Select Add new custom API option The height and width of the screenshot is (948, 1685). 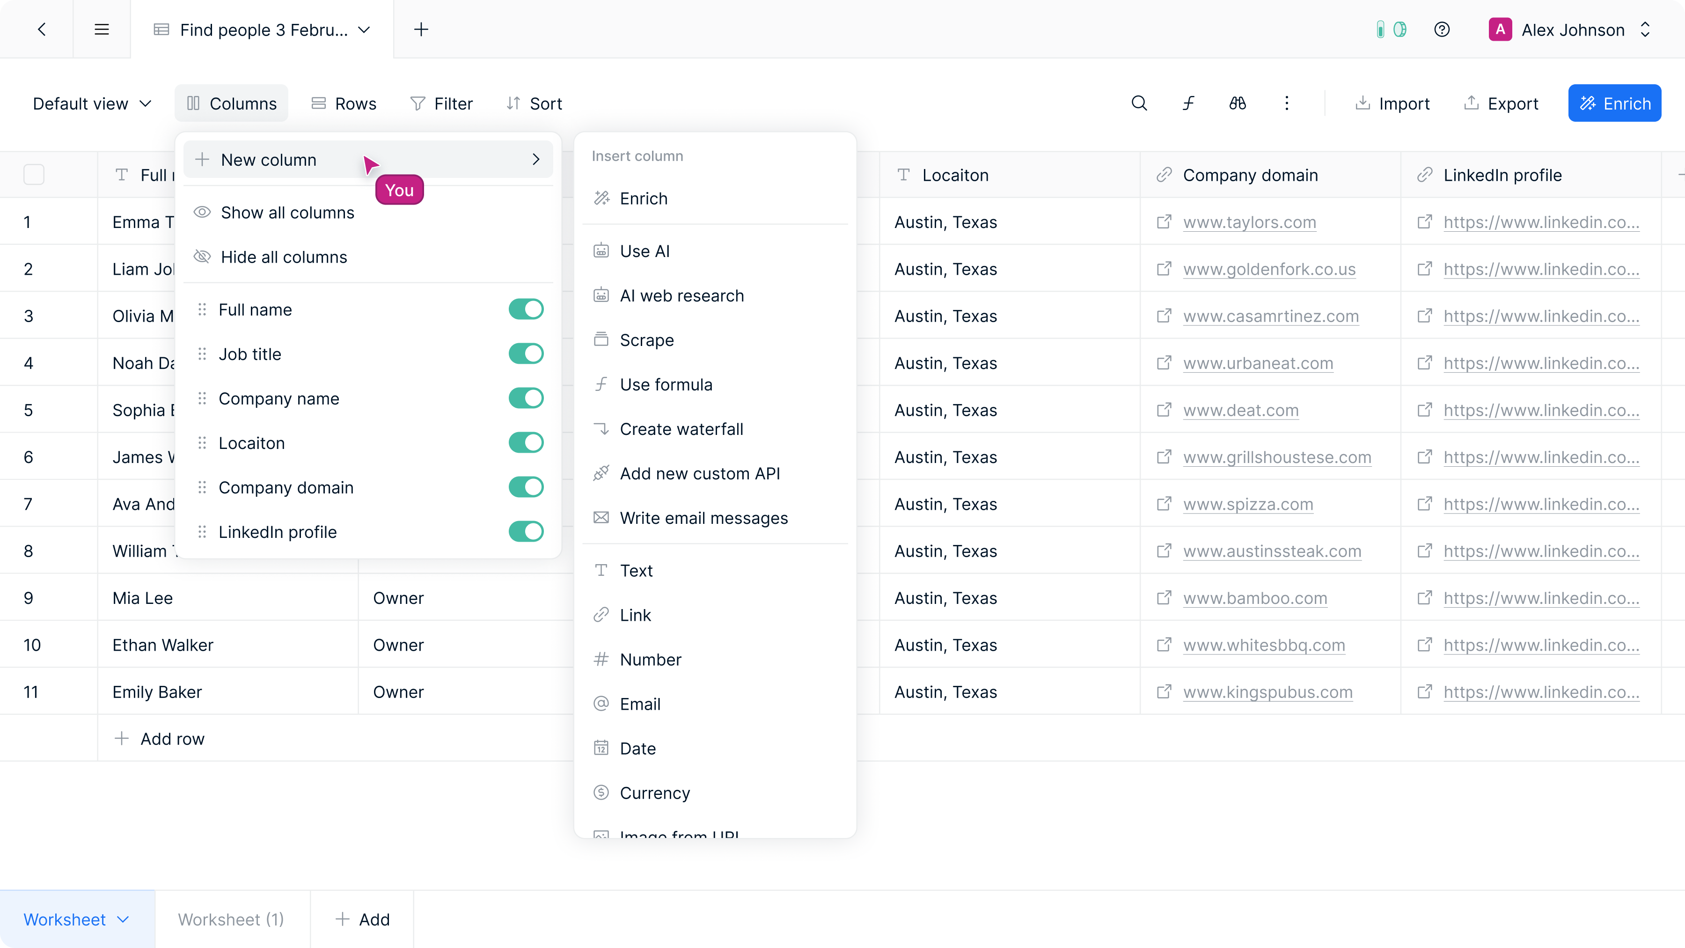point(715,474)
